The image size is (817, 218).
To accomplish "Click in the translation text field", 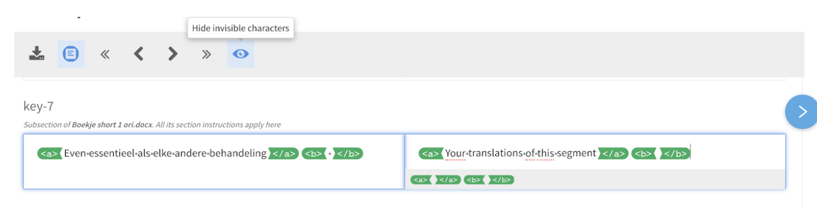I will [595, 153].
